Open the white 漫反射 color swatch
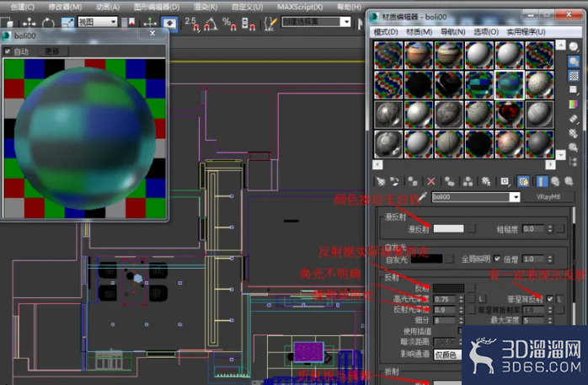This screenshot has width=588, height=385. pos(448,228)
